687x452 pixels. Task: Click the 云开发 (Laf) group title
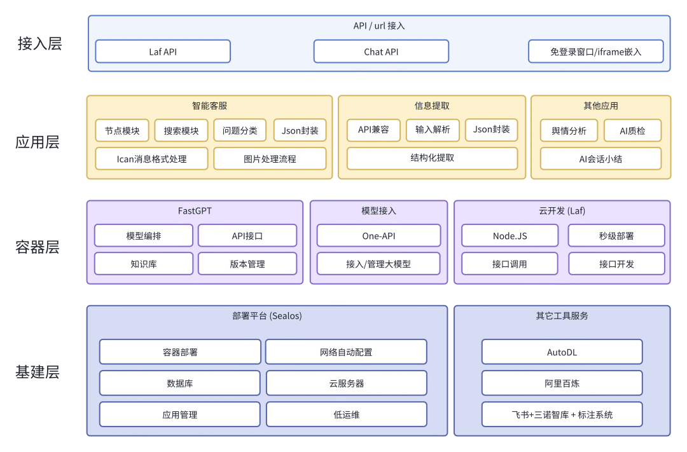click(x=562, y=210)
